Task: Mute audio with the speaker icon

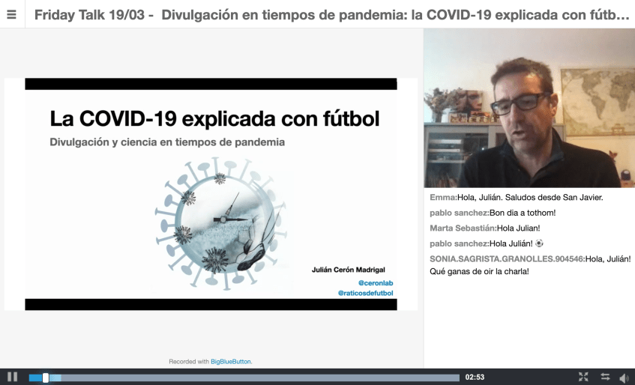Action: pos(624,378)
